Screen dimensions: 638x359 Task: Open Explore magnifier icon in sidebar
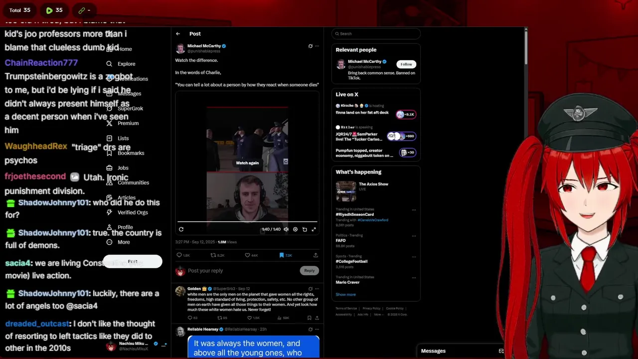109,64
